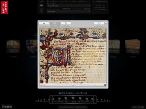Select the 1390 timeline marker

pyautogui.click(x=66, y=101)
